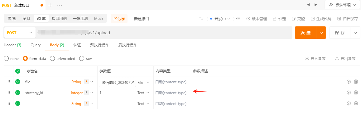
Task: Toggle the file parameter checkbox
Action: pyautogui.click(x=18, y=82)
